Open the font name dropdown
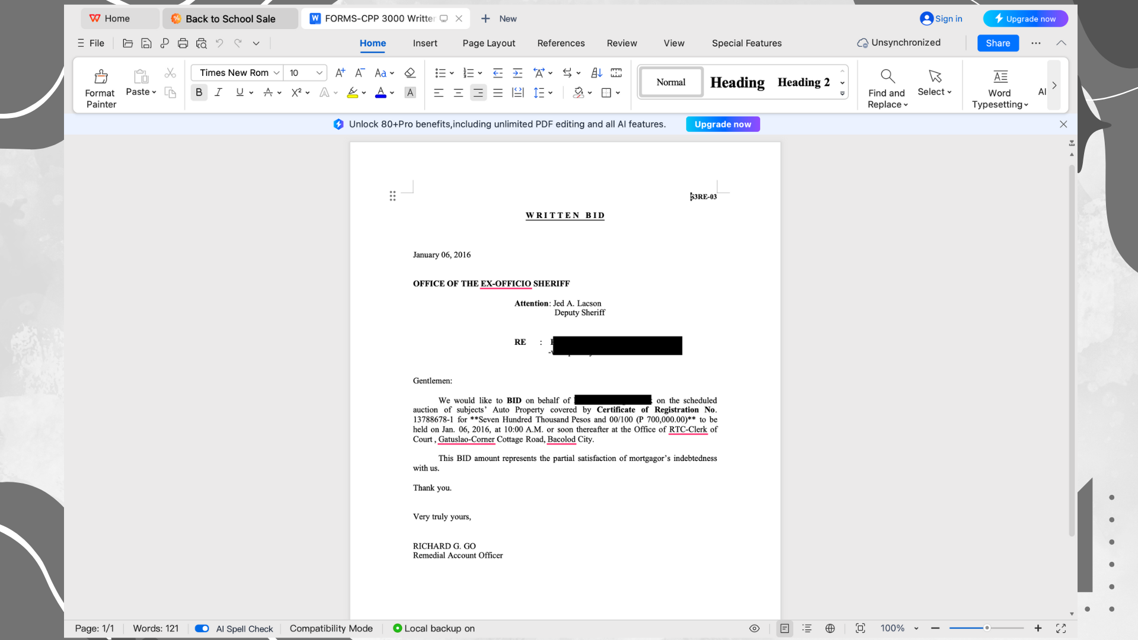 tap(276, 73)
